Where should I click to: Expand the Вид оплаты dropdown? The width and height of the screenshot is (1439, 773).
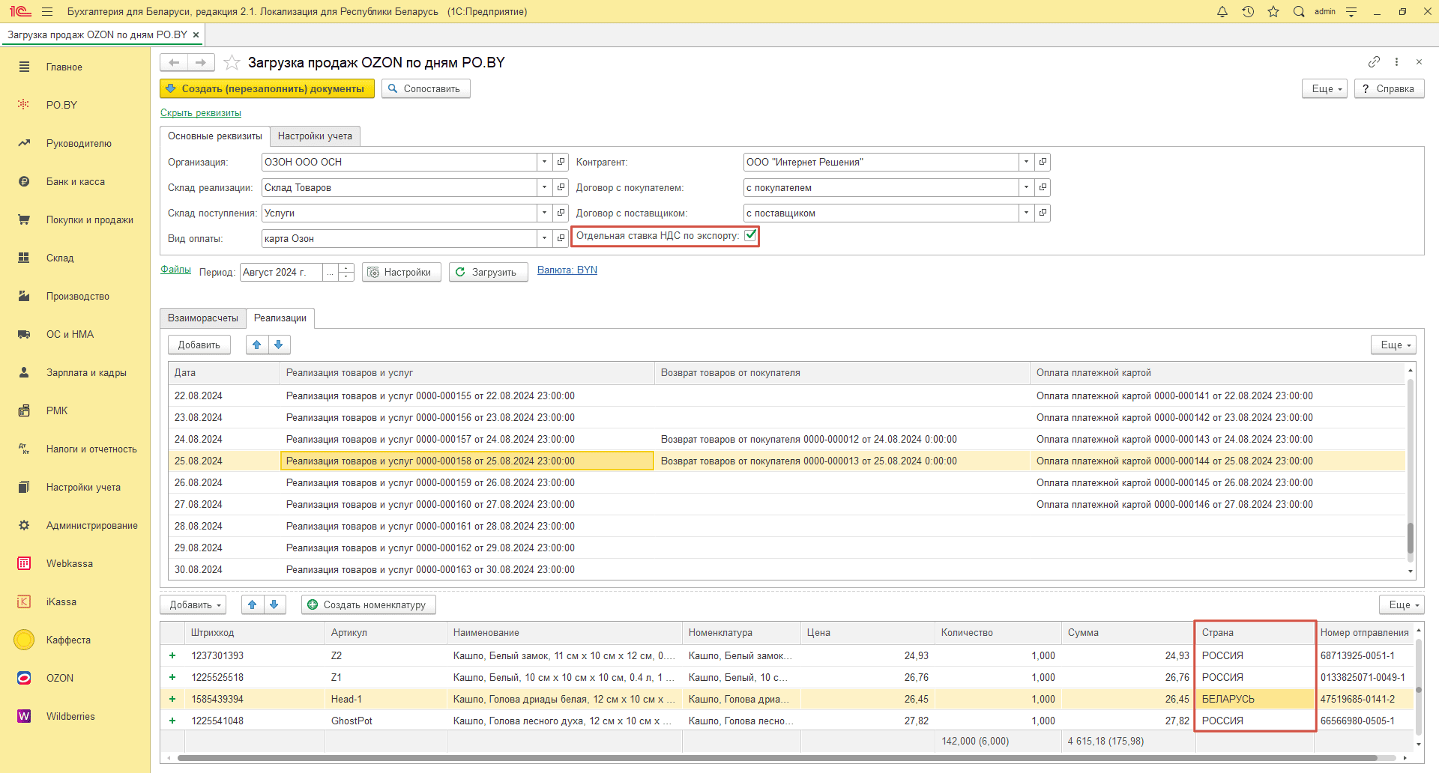[545, 238]
